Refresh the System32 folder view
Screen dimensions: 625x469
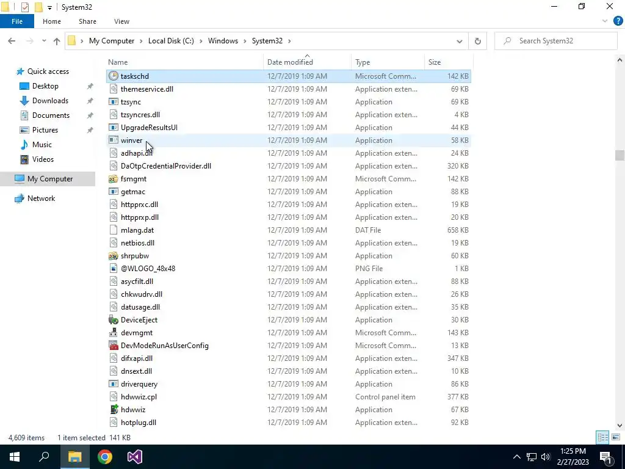(x=477, y=41)
